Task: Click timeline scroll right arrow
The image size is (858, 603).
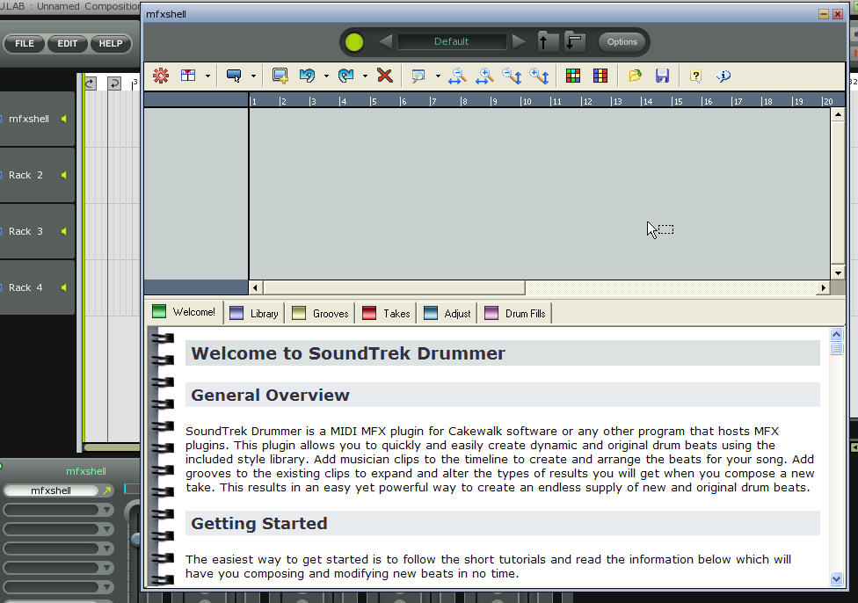Action: pyautogui.click(x=824, y=287)
